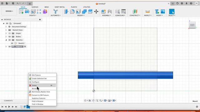
Task: Hide the Axle component
Action: 10,47
